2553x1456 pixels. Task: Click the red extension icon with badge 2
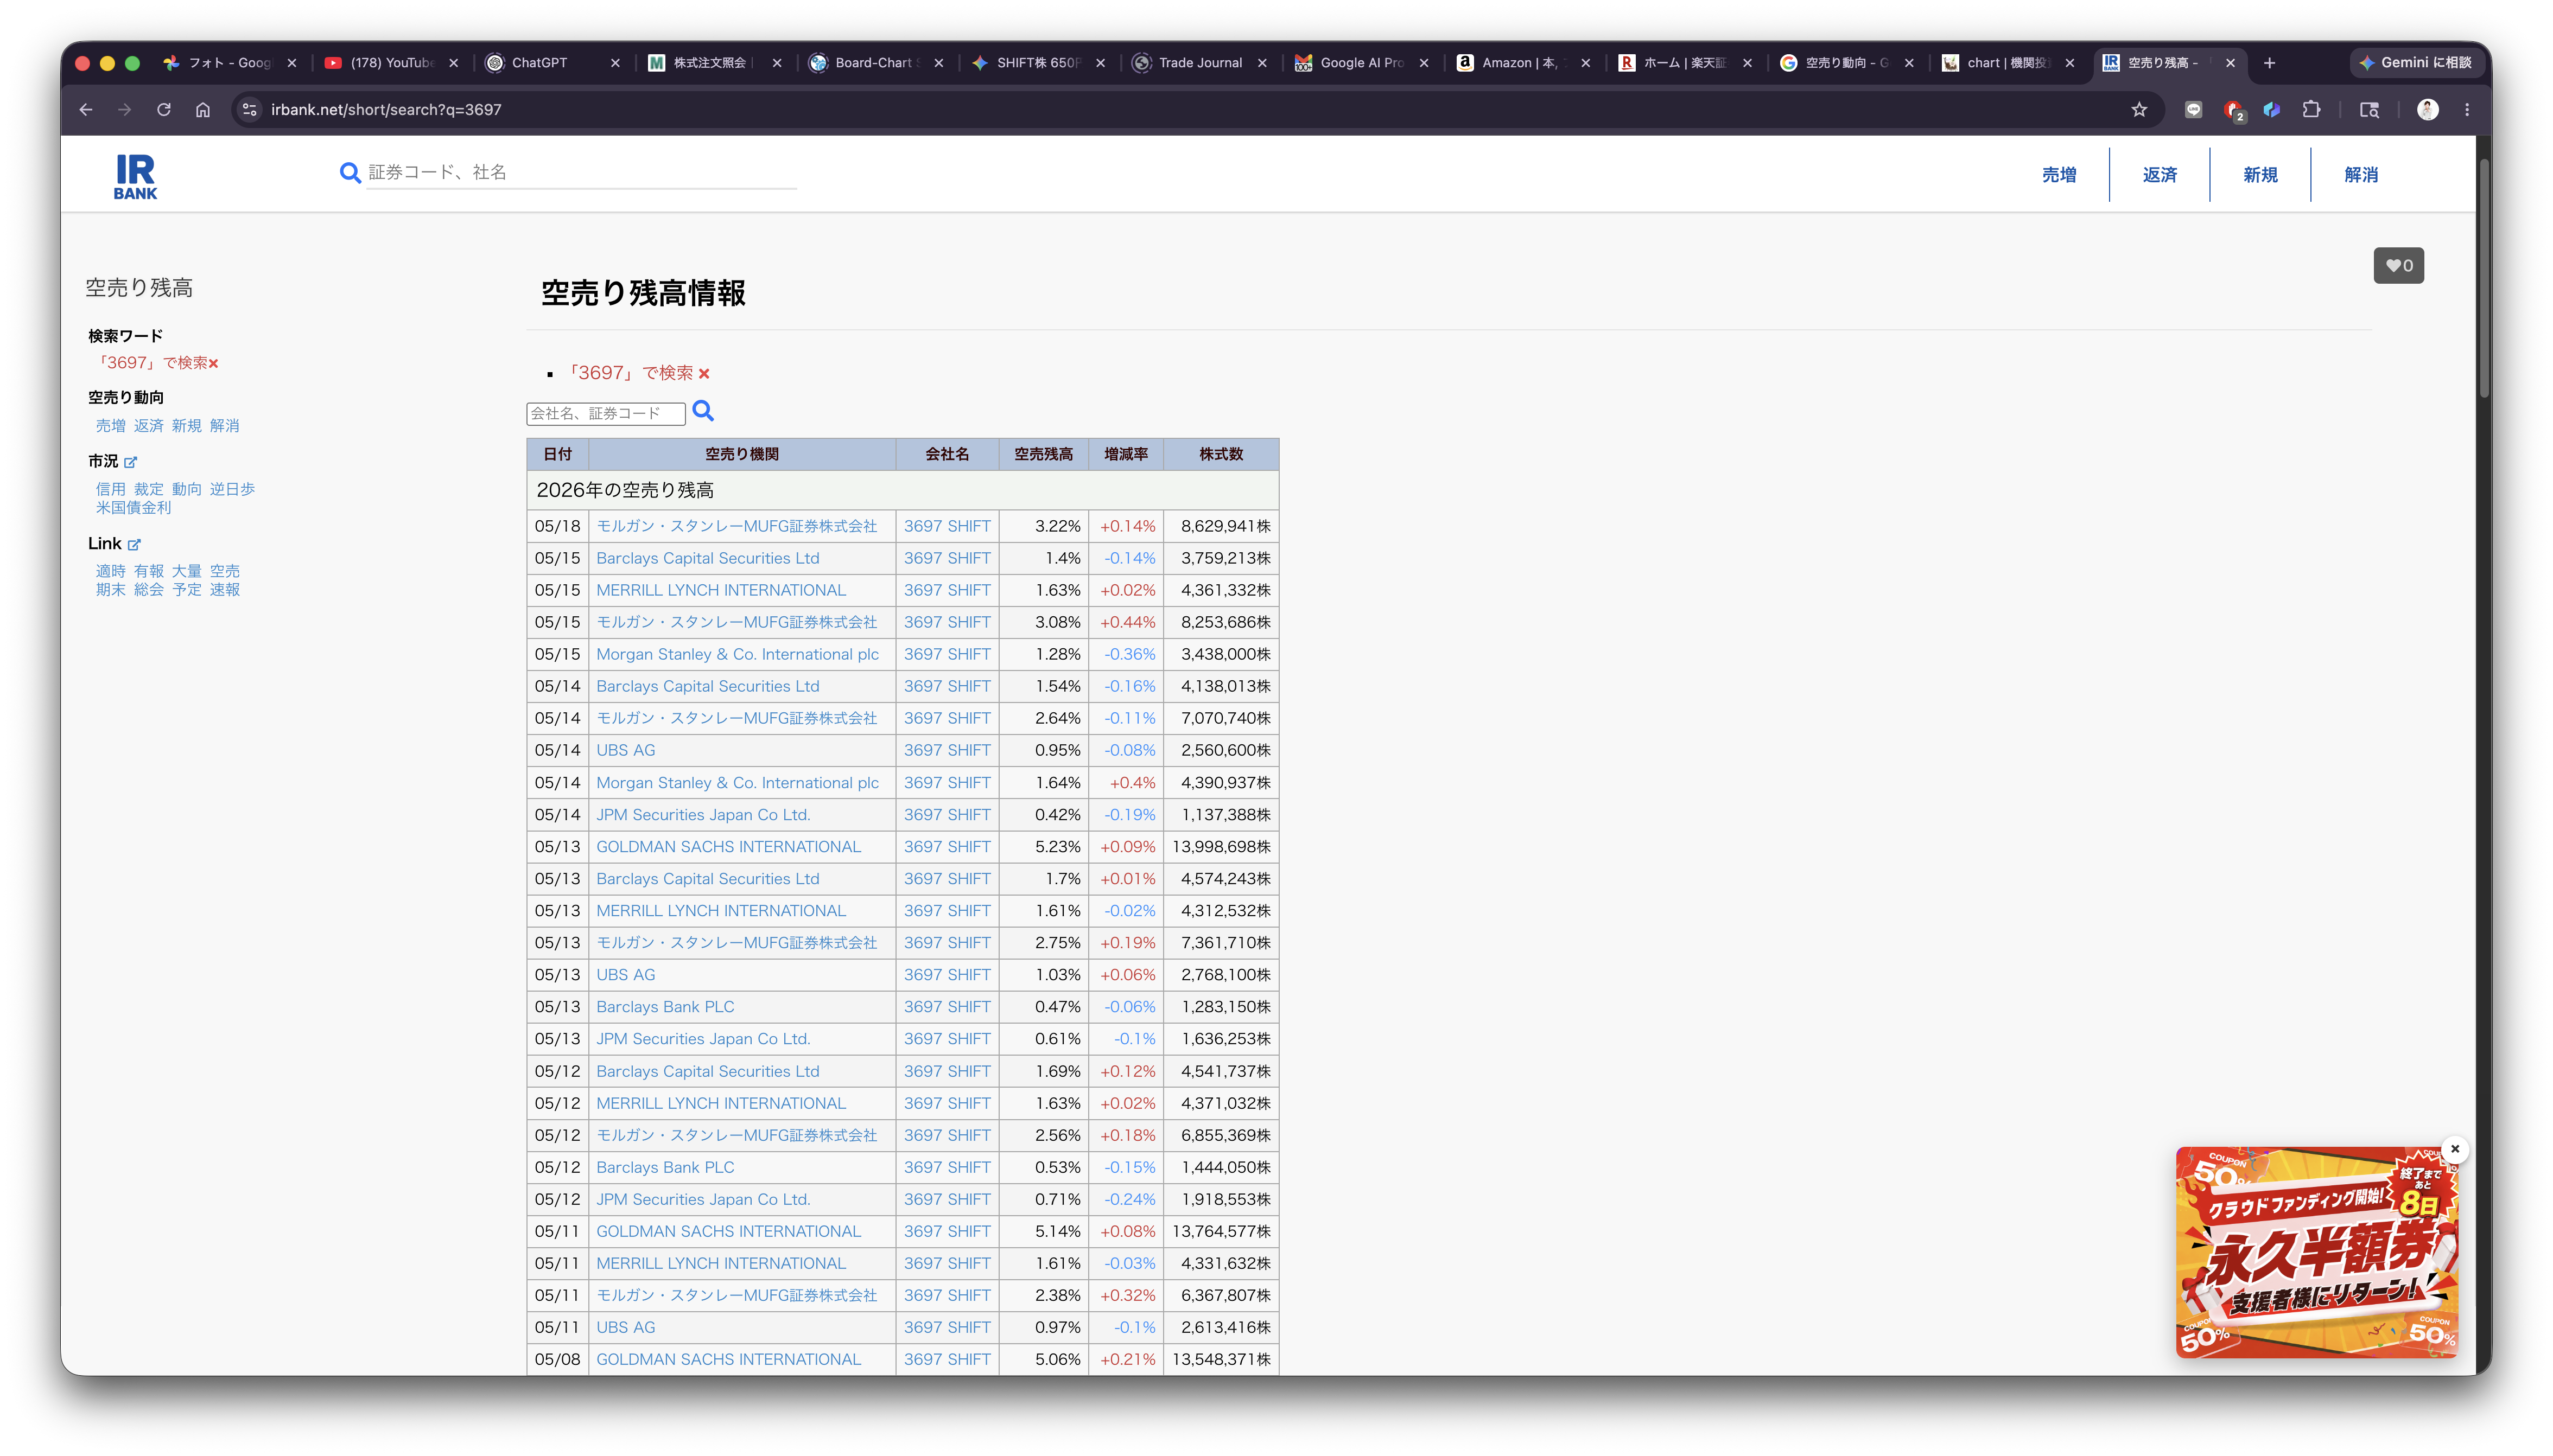pos(2233,110)
